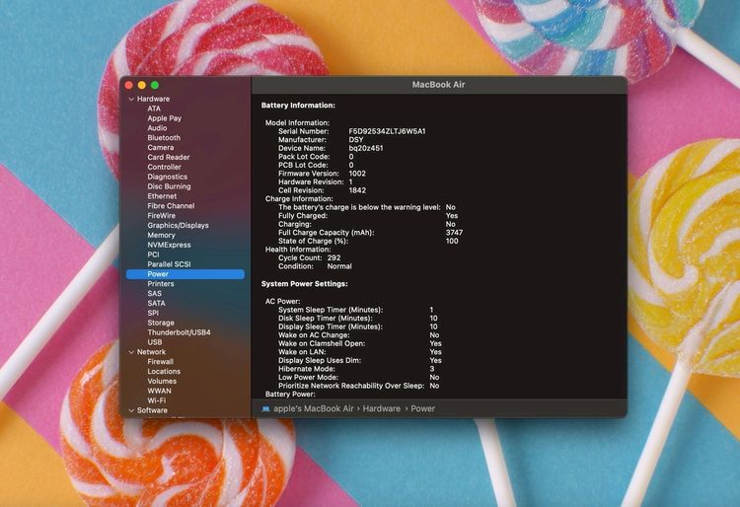Click apple's MacBook Air in path bar
The image size is (740, 507).
[314, 409]
